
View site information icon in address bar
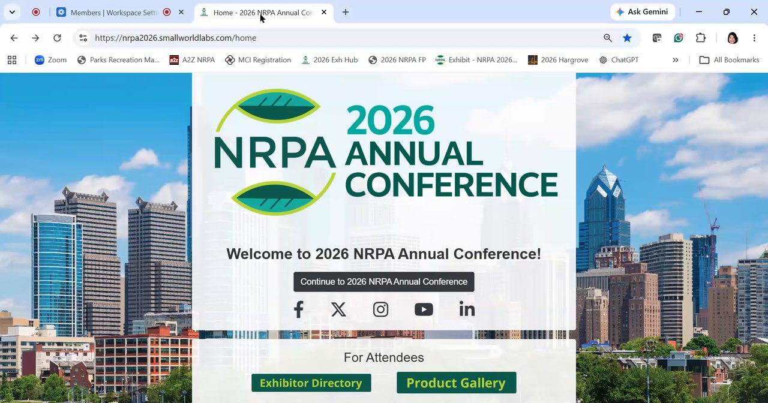click(x=83, y=38)
